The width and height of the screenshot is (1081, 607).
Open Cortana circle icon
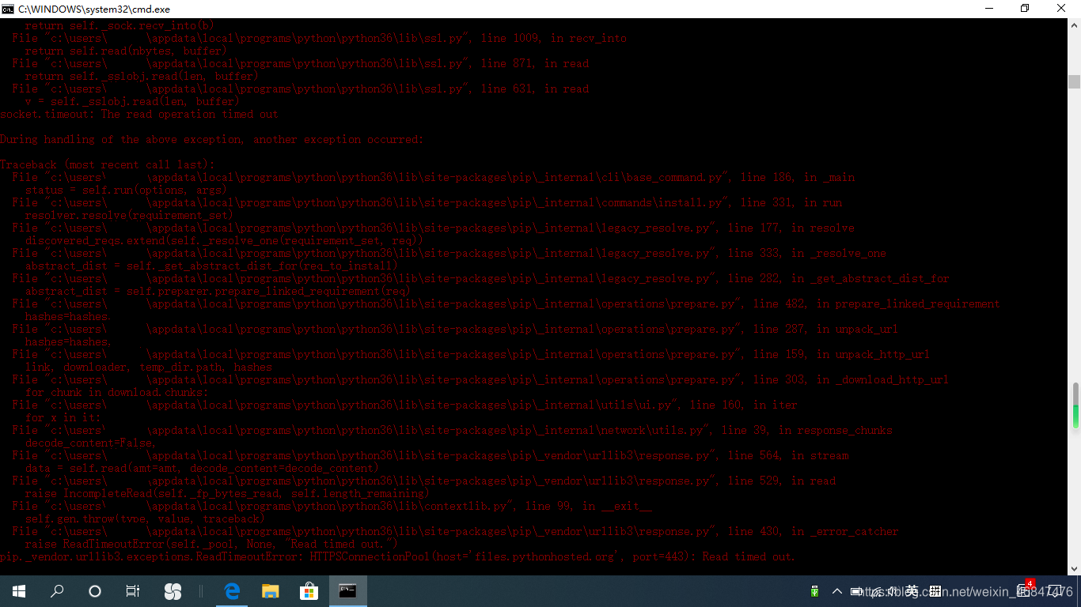pyautogui.click(x=95, y=591)
